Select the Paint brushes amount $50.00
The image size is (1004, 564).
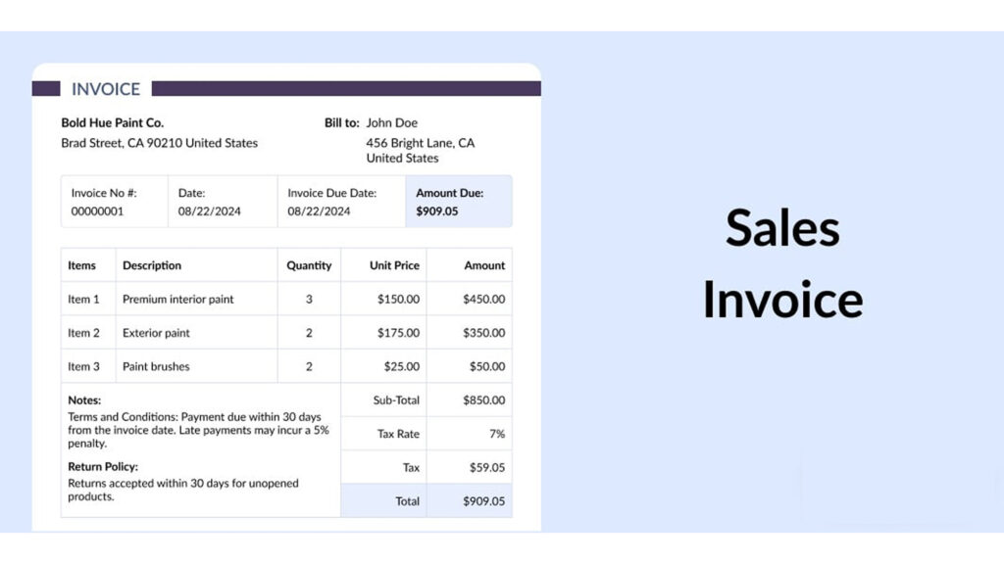487,366
